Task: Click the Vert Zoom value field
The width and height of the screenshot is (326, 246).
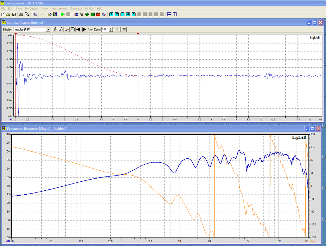Action: point(105,30)
